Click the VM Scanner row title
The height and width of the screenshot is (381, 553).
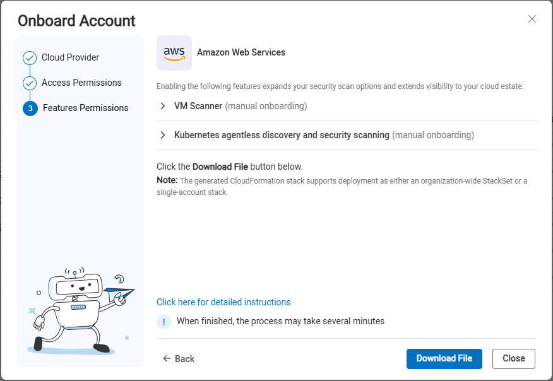[198, 107]
